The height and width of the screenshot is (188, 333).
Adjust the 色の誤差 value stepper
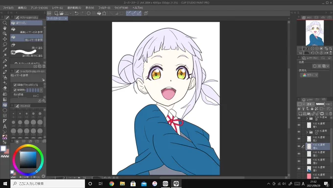(38, 96)
